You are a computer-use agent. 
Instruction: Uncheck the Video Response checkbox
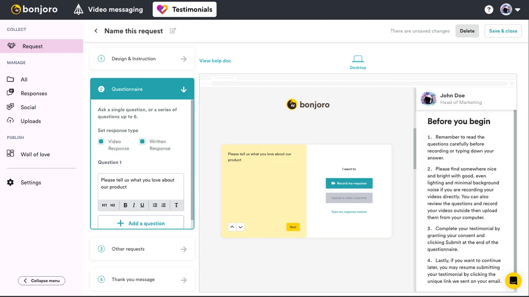coord(101,142)
